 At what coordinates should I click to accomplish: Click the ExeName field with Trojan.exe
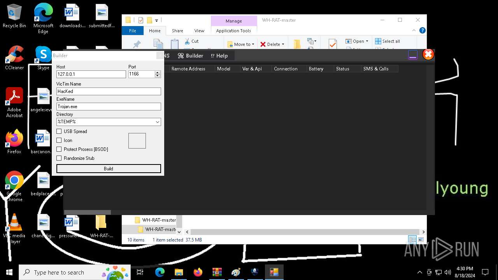click(x=109, y=107)
